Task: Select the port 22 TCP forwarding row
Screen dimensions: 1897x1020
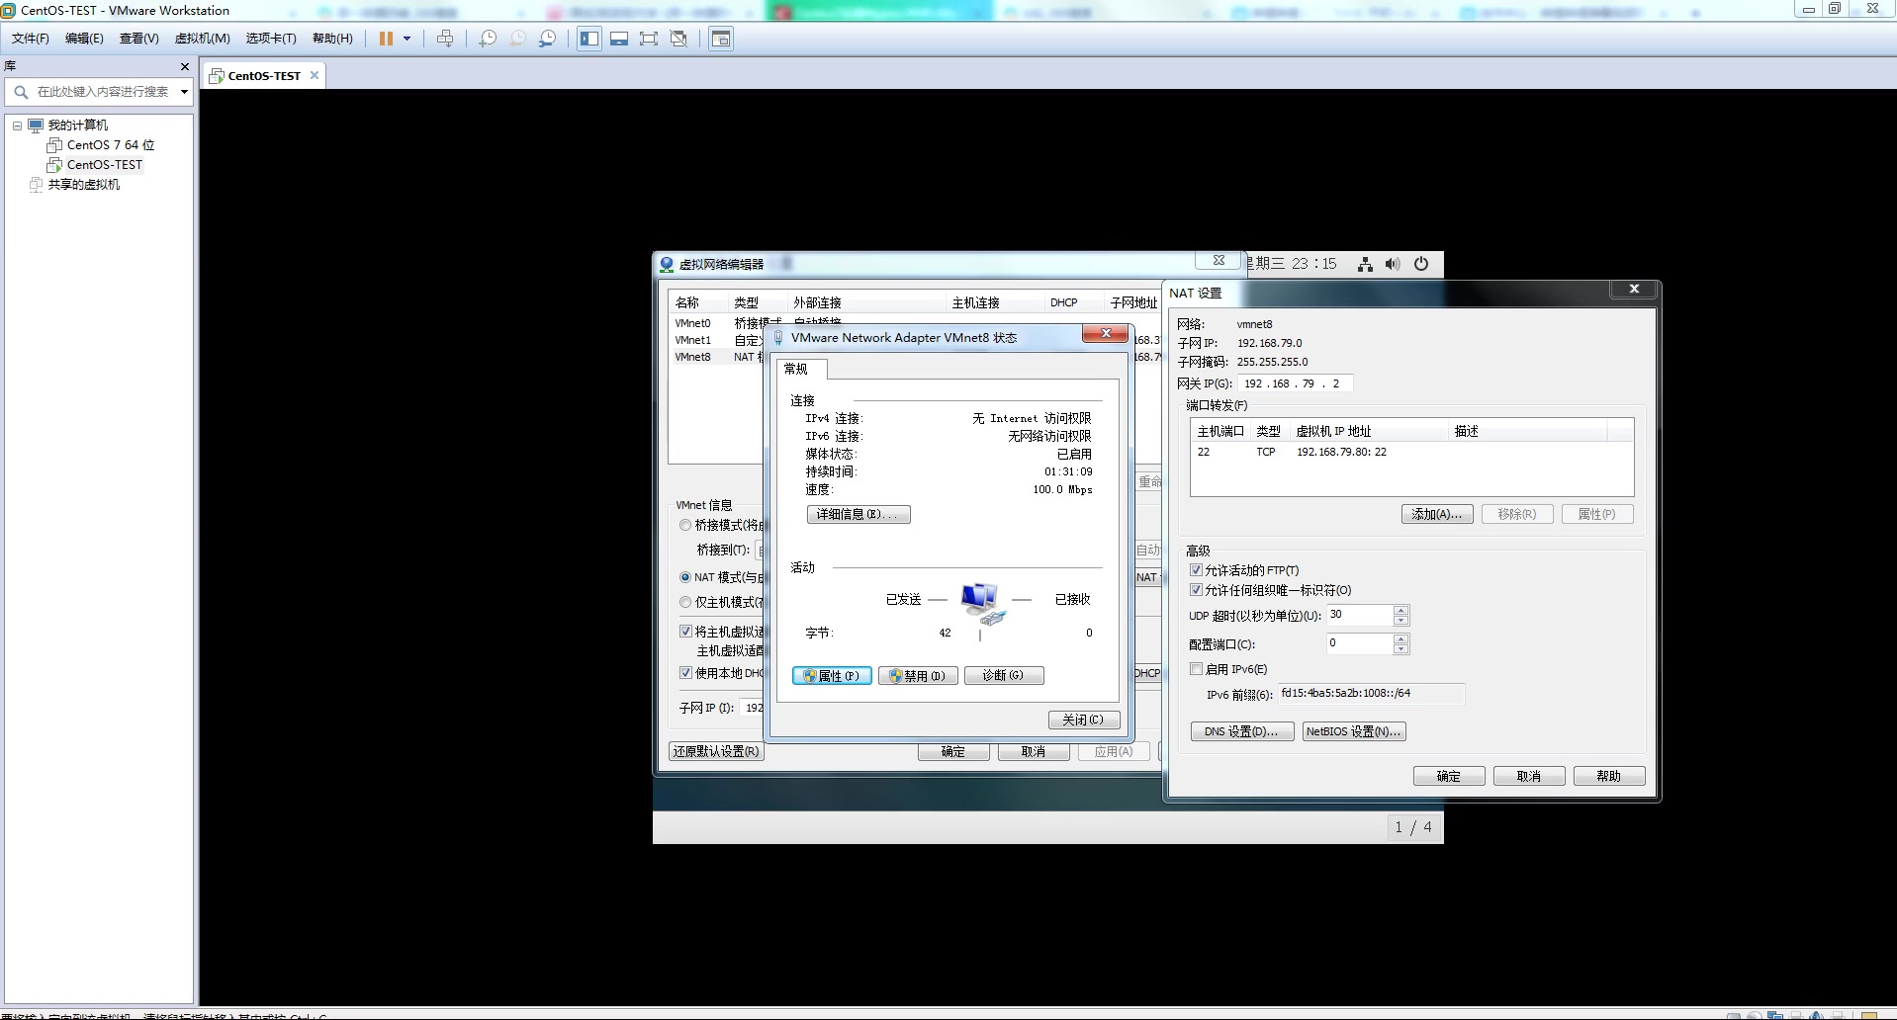Action: [x=1411, y=452]
